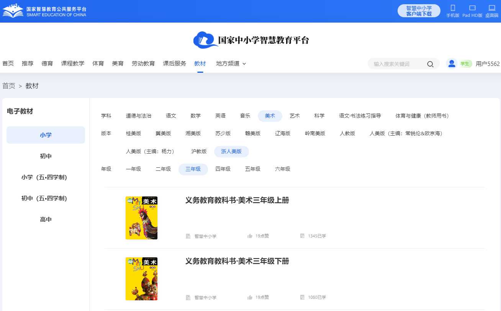Click thumbs-up icon for 三年级上册
The height and width of the screenshot is (311, 501).
click(x=250, y=236)
